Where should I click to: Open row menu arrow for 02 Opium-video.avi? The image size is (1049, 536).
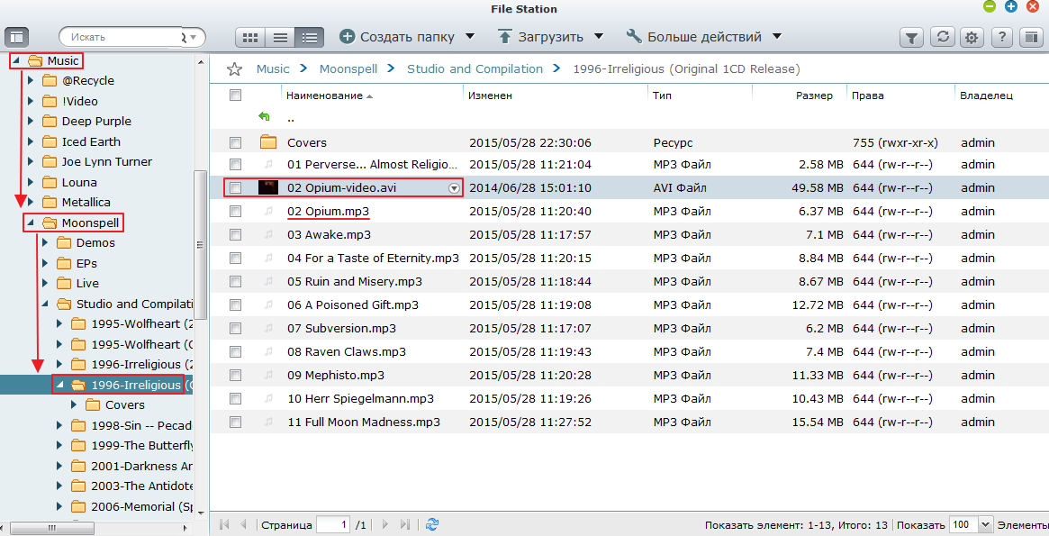pos(454,188)
